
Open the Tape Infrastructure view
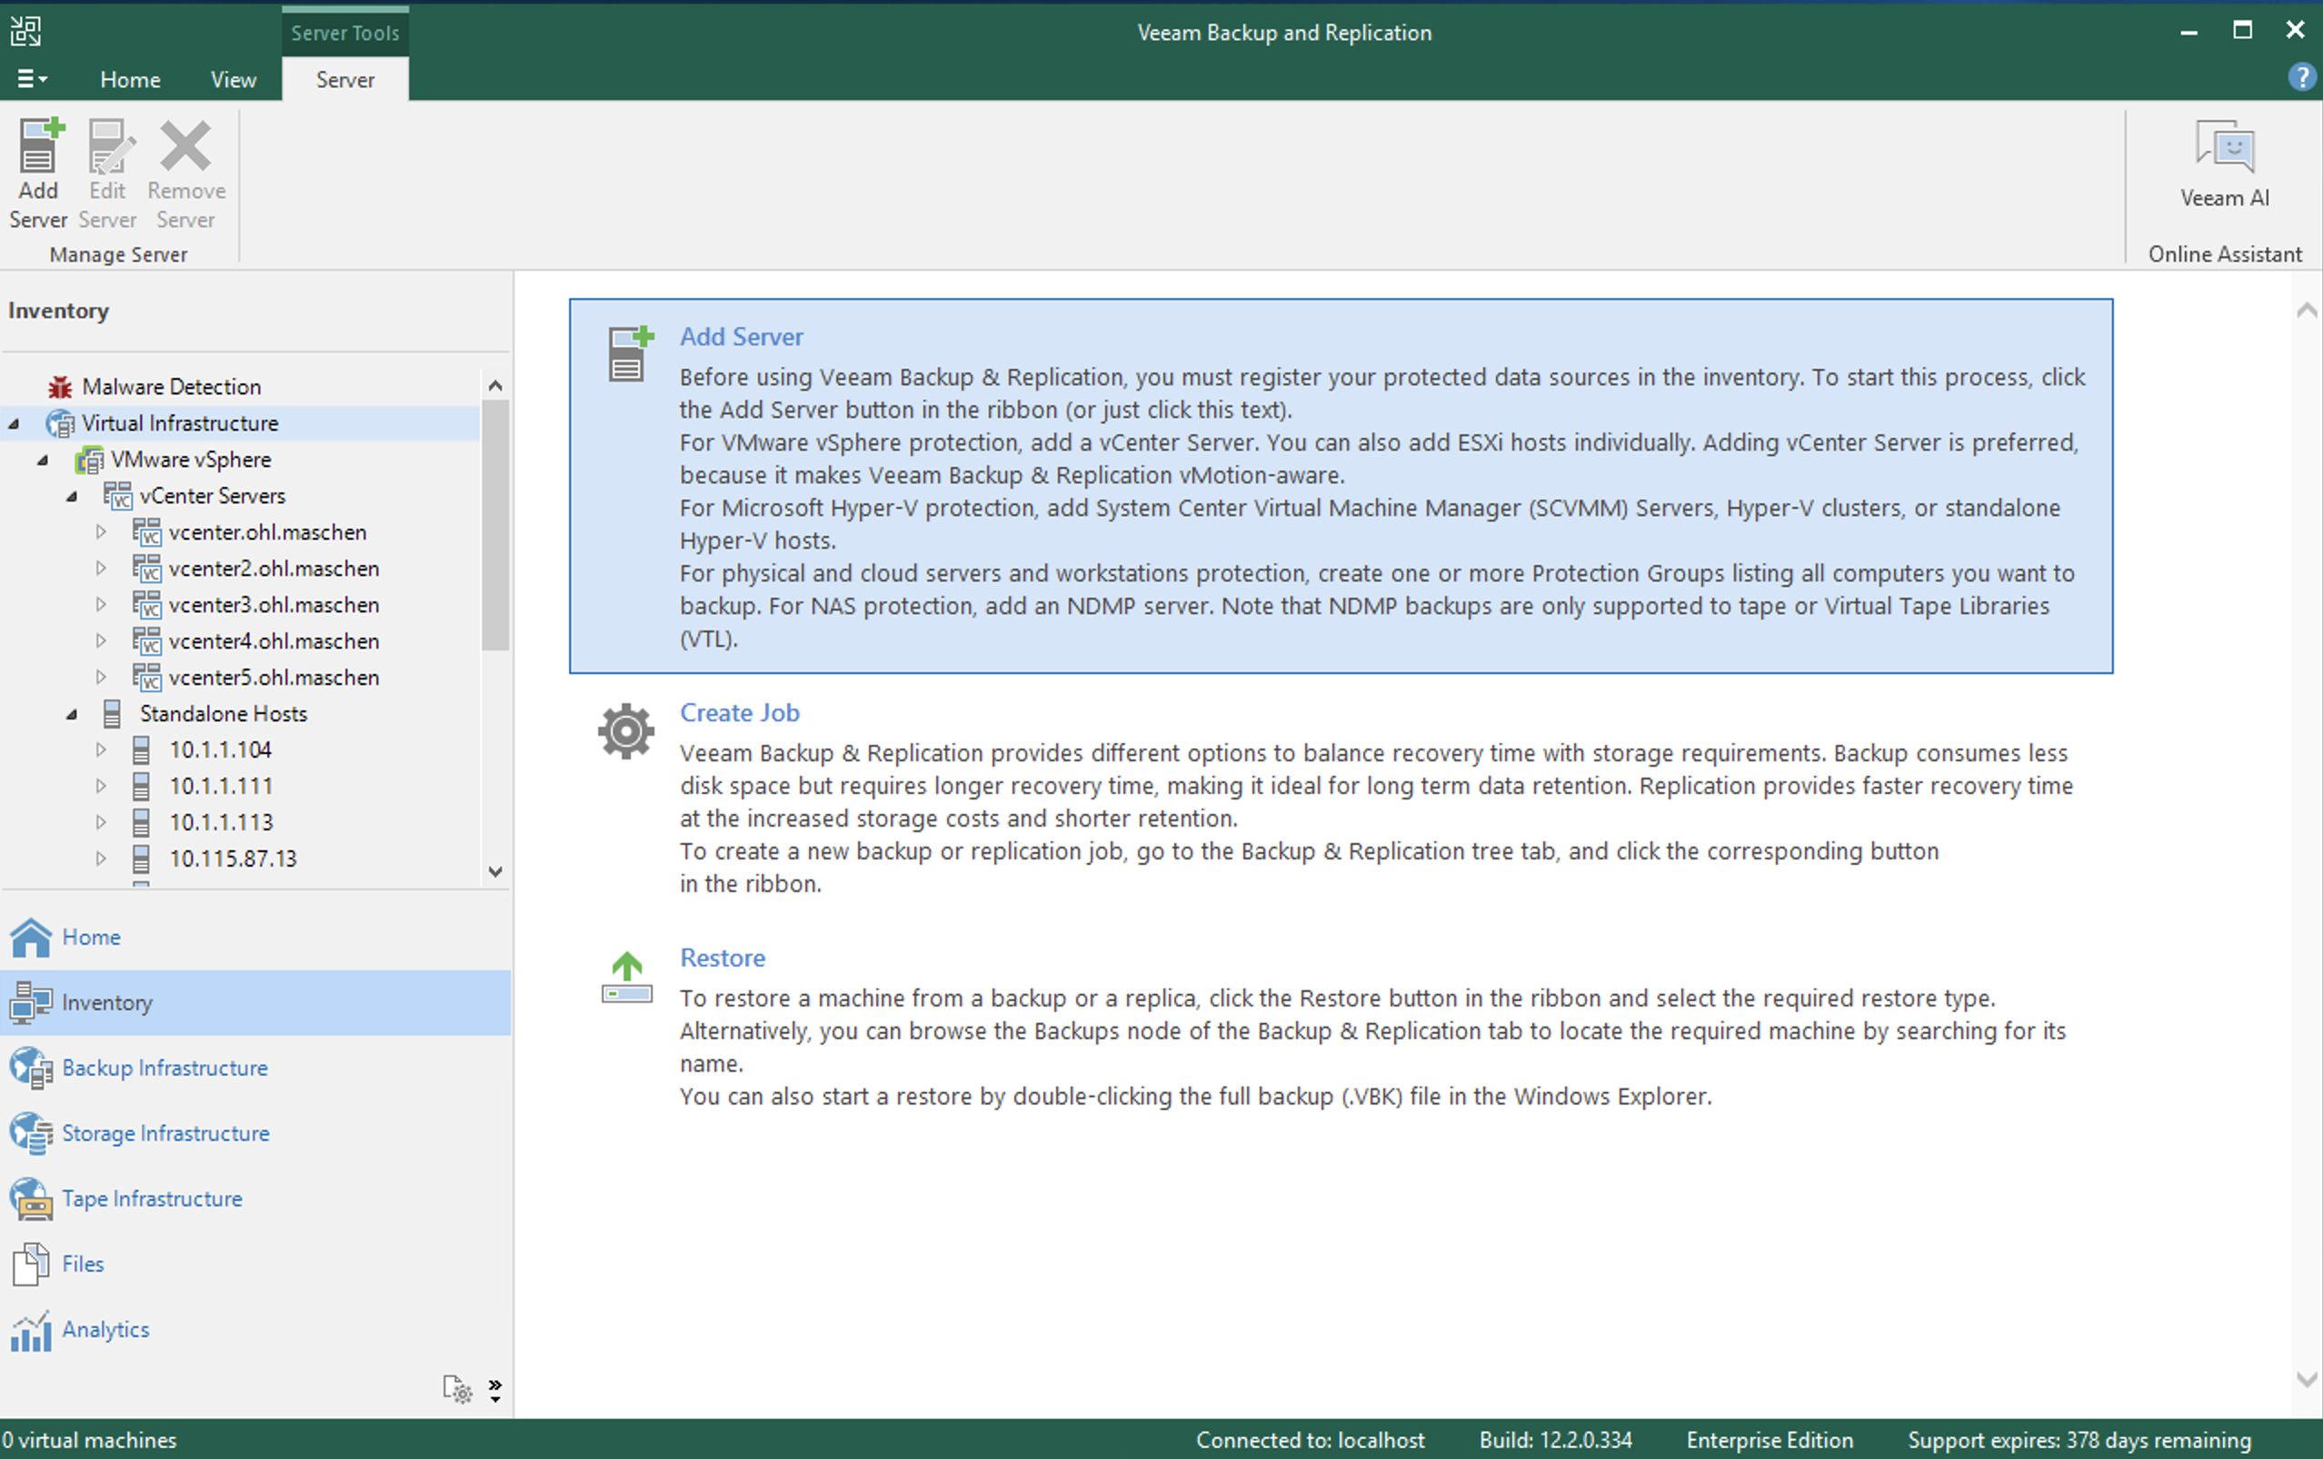pos(152,1198)
